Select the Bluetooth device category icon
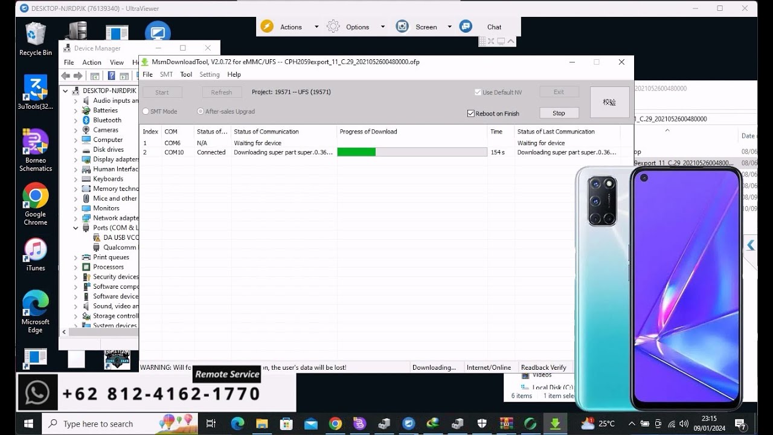773x435 pixels. tap(87, 120)
